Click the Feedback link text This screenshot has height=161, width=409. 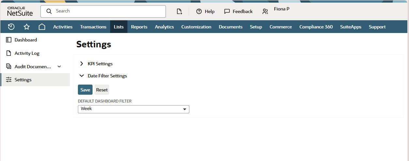tap(242, 11)
